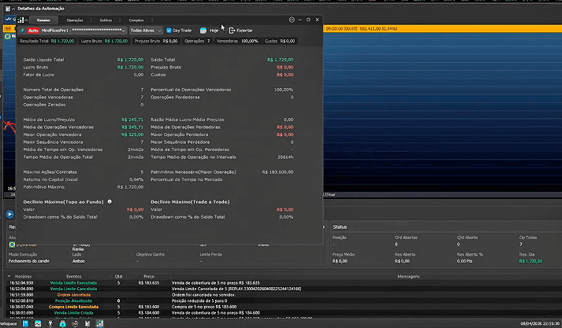Viewport: 562px width, 328px height.
Task: Click the Brazil flag icon in the automation panel
Action: tap(12, 245)
